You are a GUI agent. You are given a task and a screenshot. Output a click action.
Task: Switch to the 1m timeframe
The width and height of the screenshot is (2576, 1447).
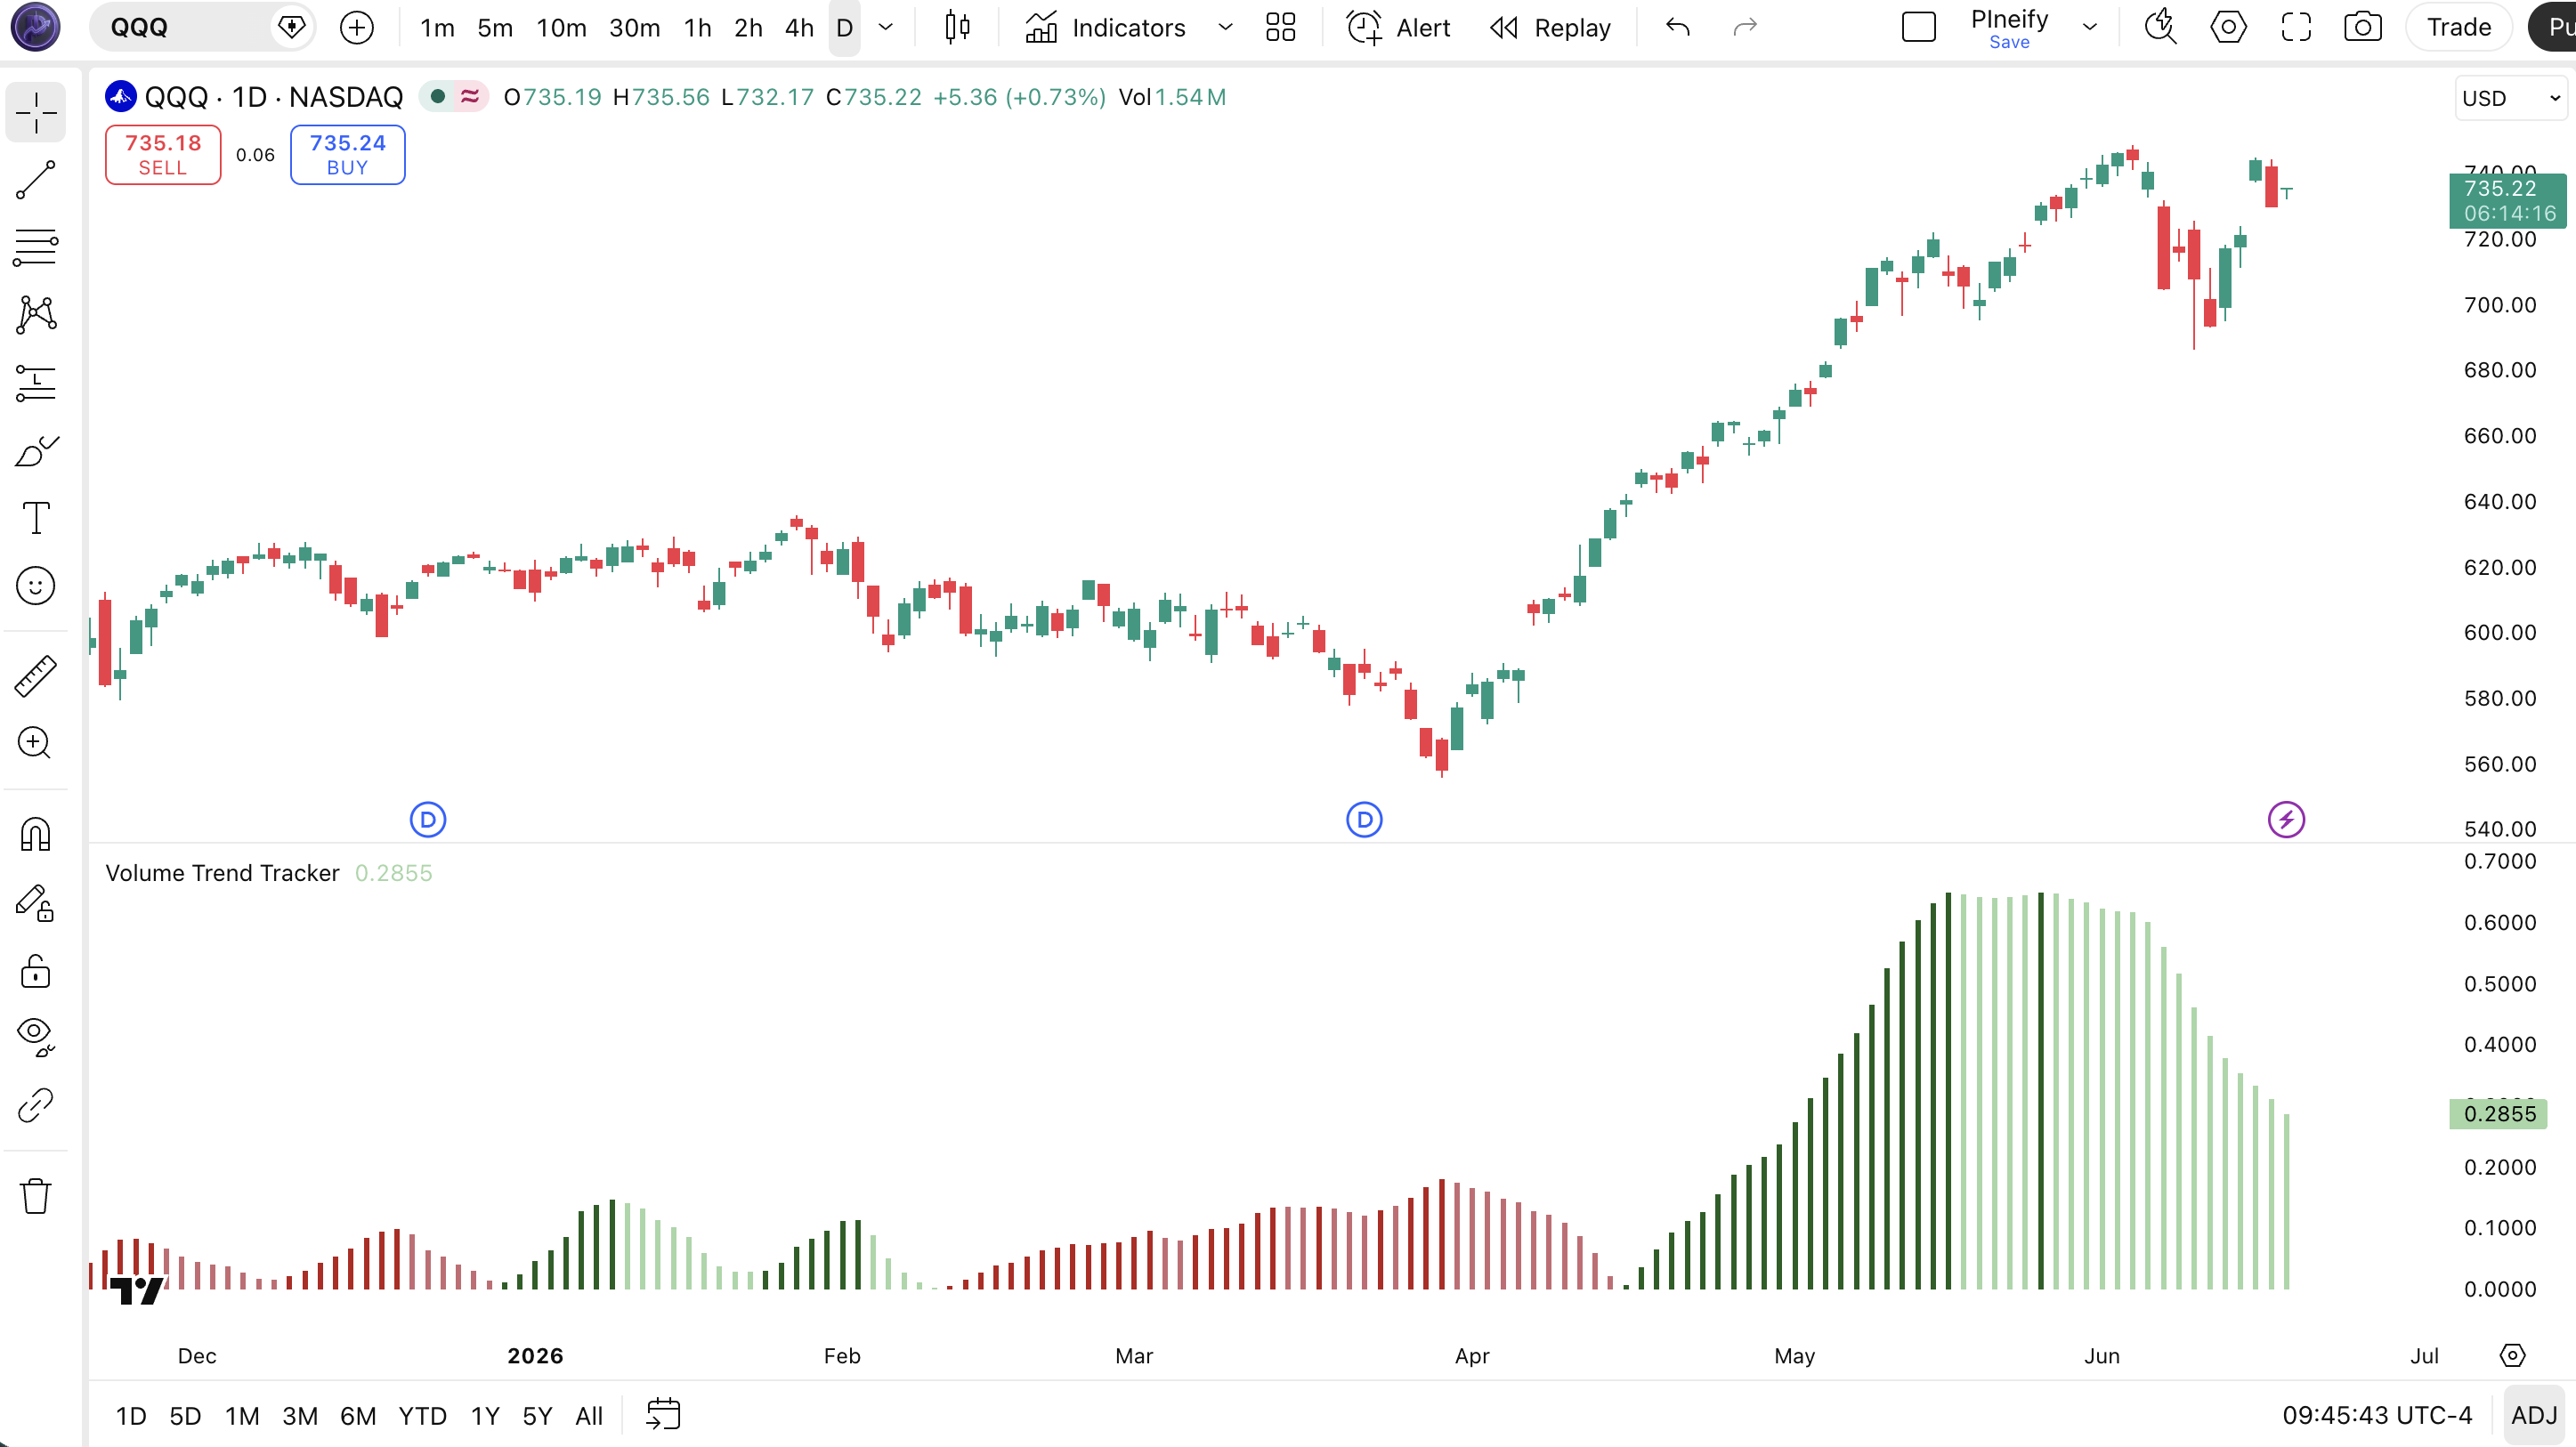437,27
